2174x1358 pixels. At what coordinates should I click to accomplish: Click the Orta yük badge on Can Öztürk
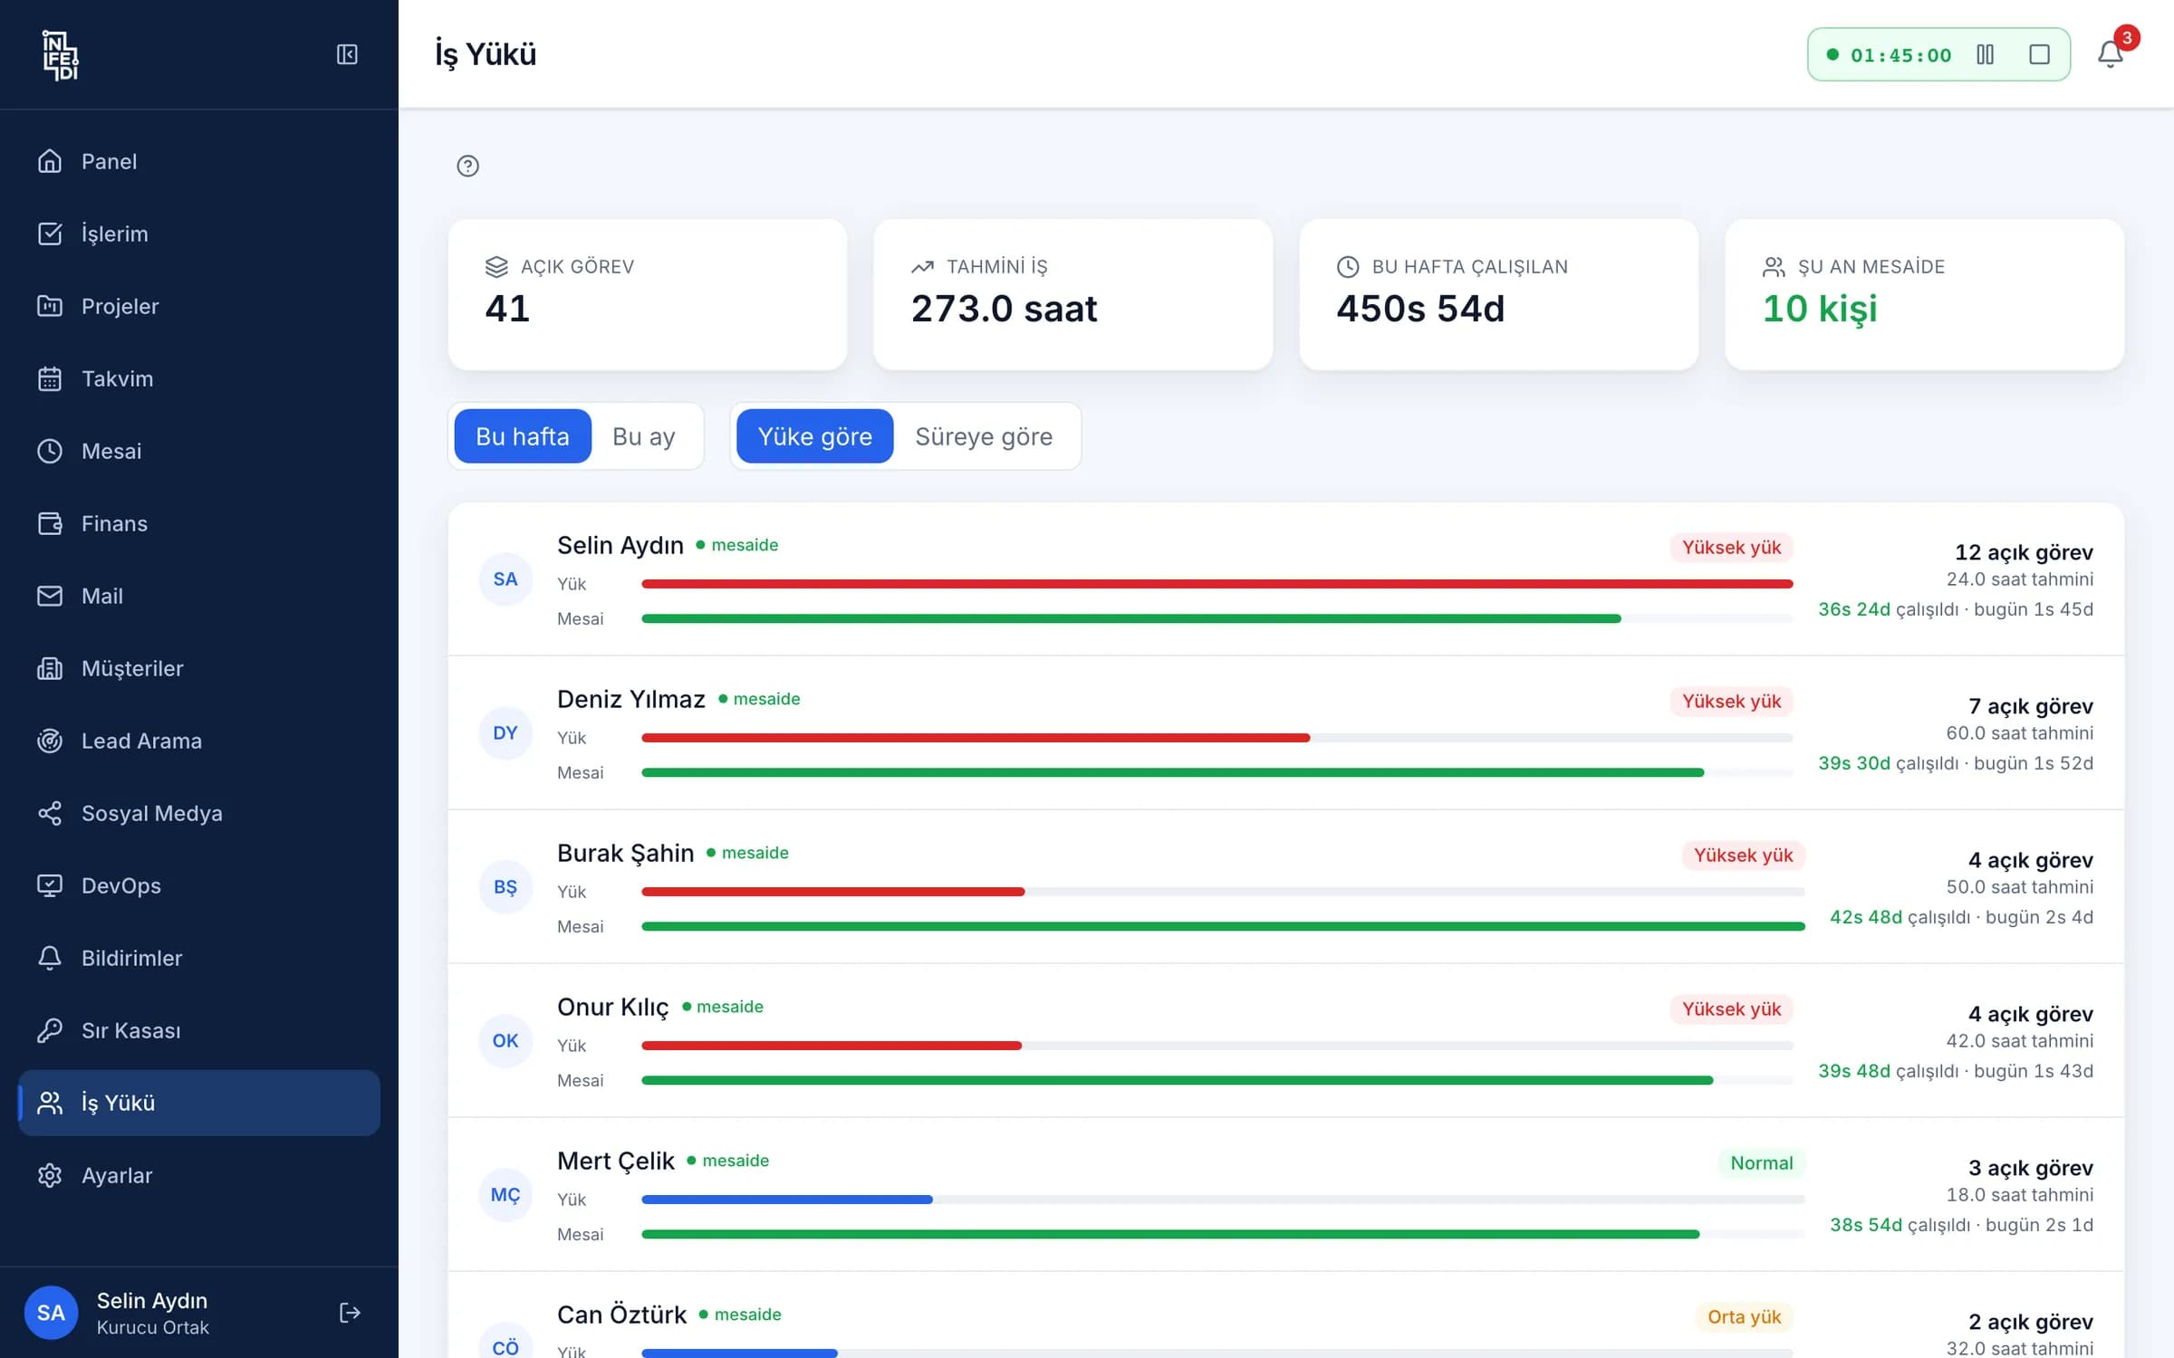[1744, 1317]
